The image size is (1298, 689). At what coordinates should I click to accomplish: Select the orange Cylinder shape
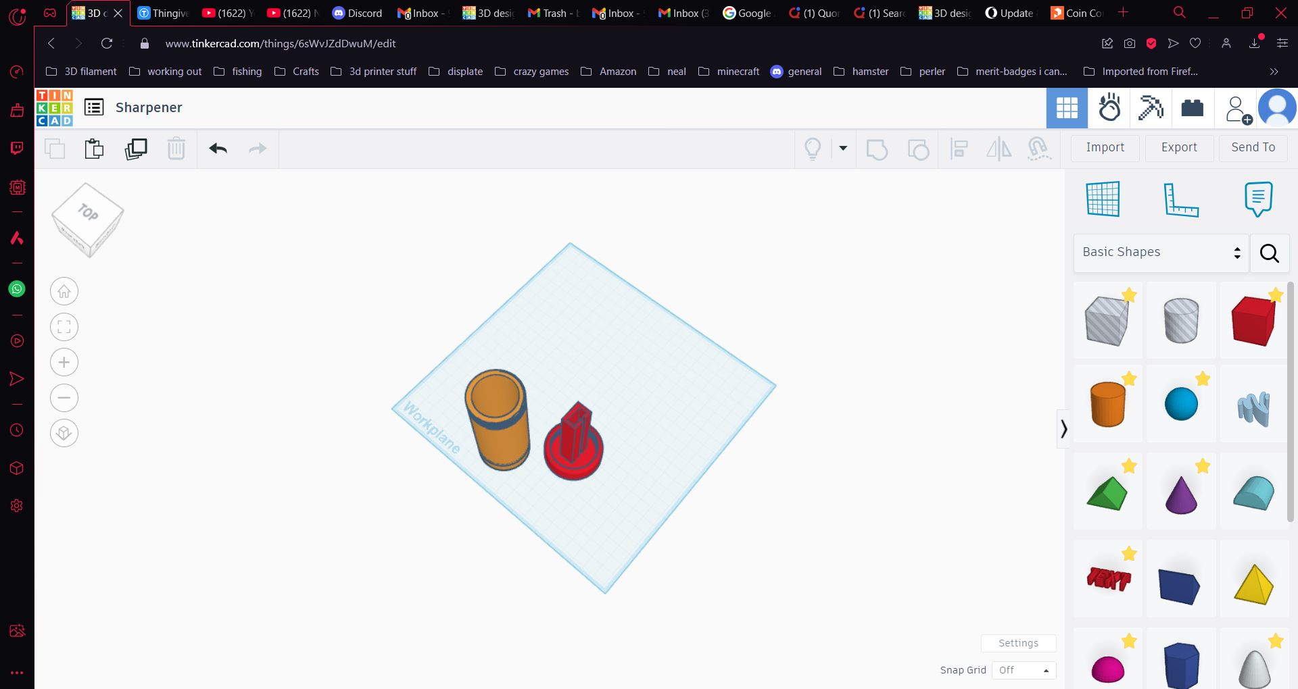click(1107, 404)
